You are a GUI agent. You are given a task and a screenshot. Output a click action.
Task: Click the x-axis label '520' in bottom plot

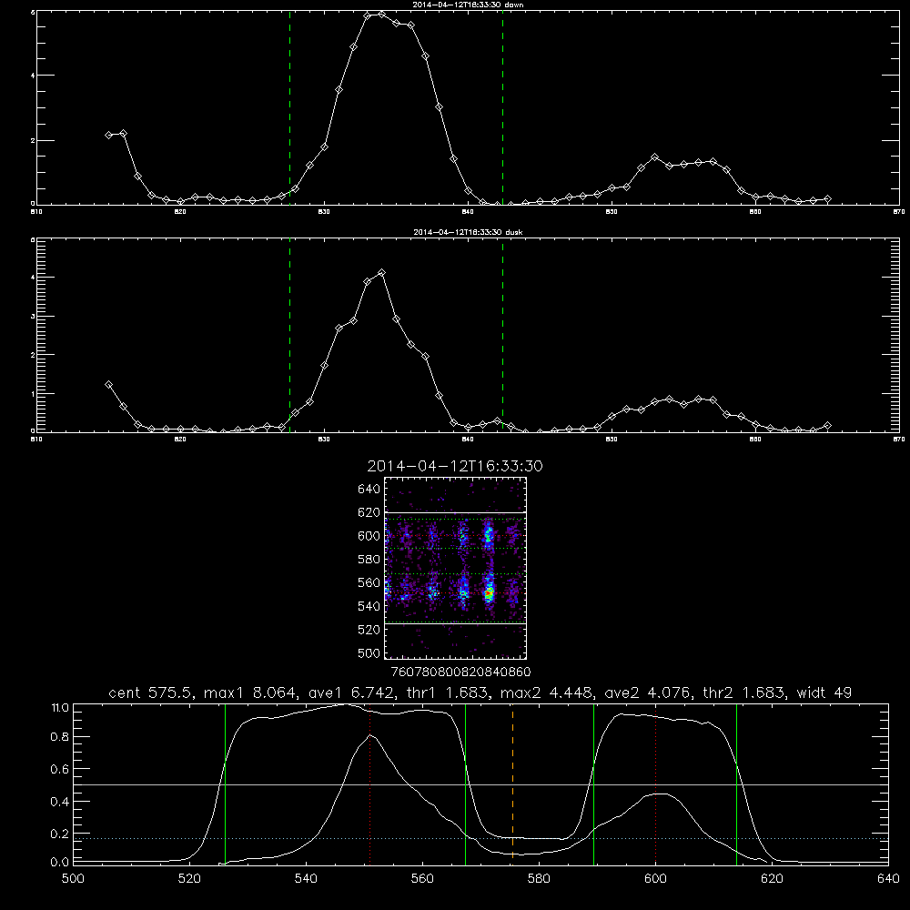pos(189,879)
